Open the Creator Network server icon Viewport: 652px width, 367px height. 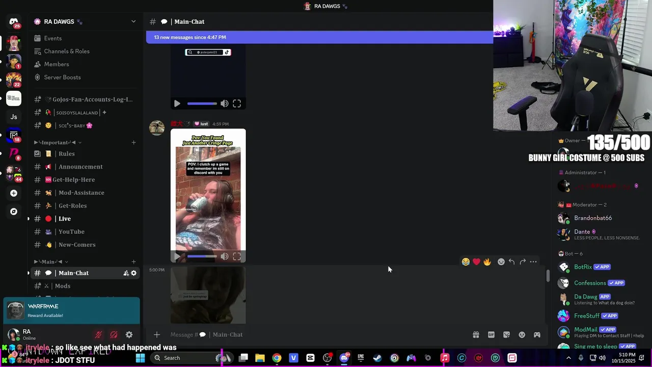(14, 98)
